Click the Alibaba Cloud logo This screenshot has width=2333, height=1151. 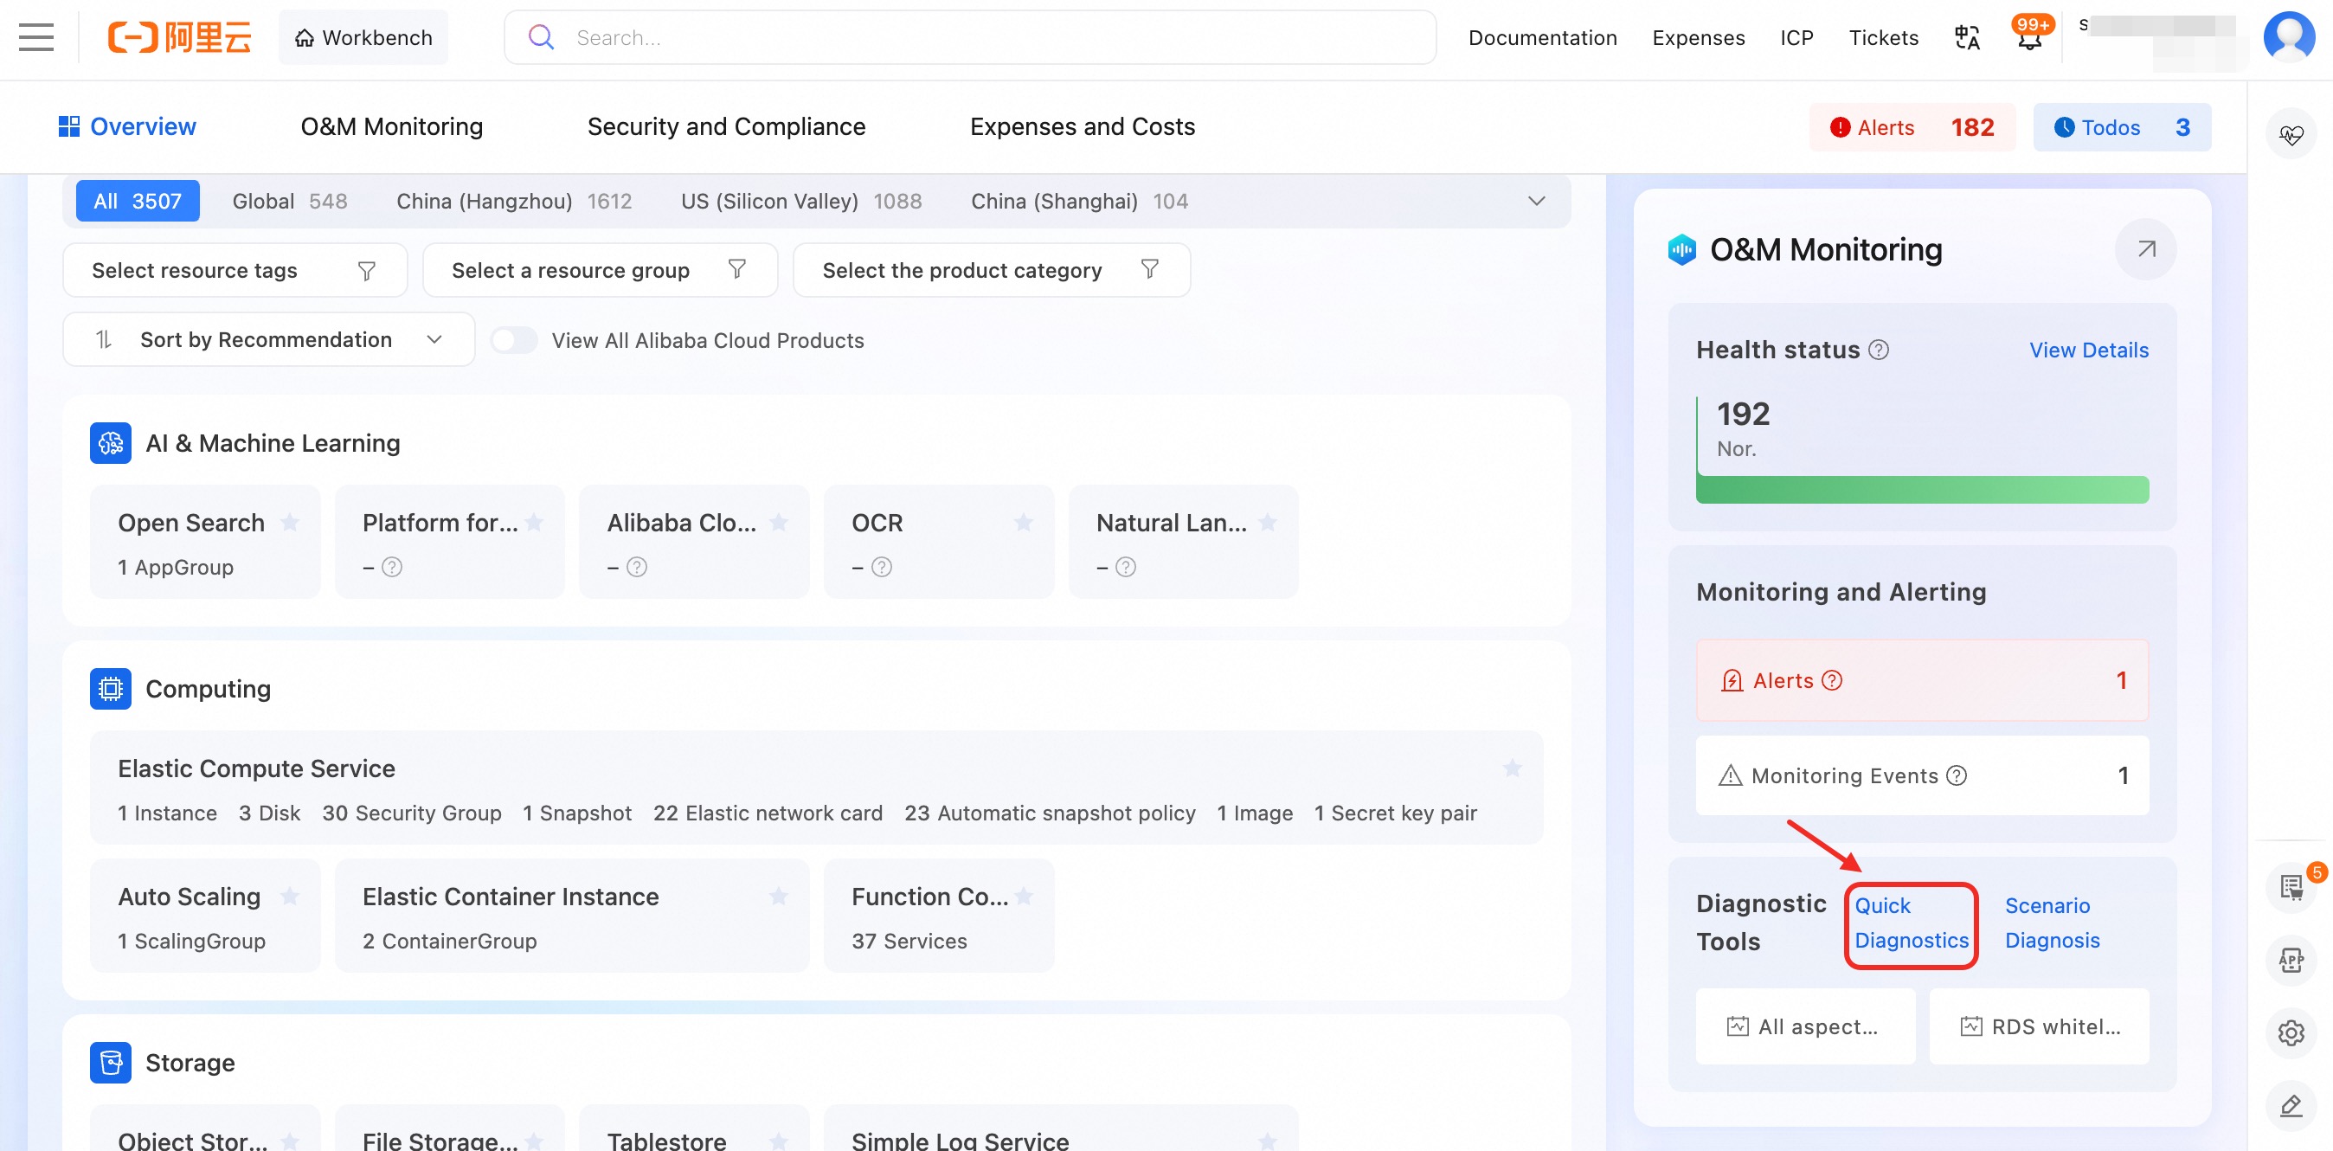pyautogui.click(x=178, y=37)
